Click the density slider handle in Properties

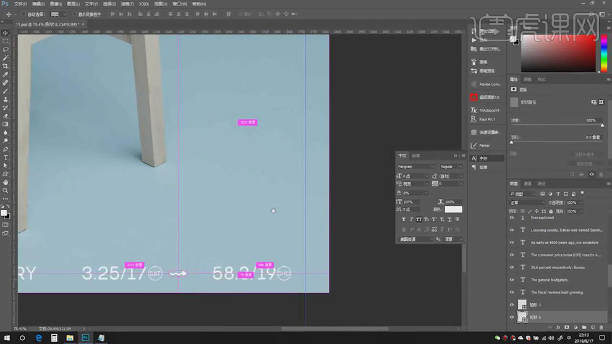pos(602,125)
